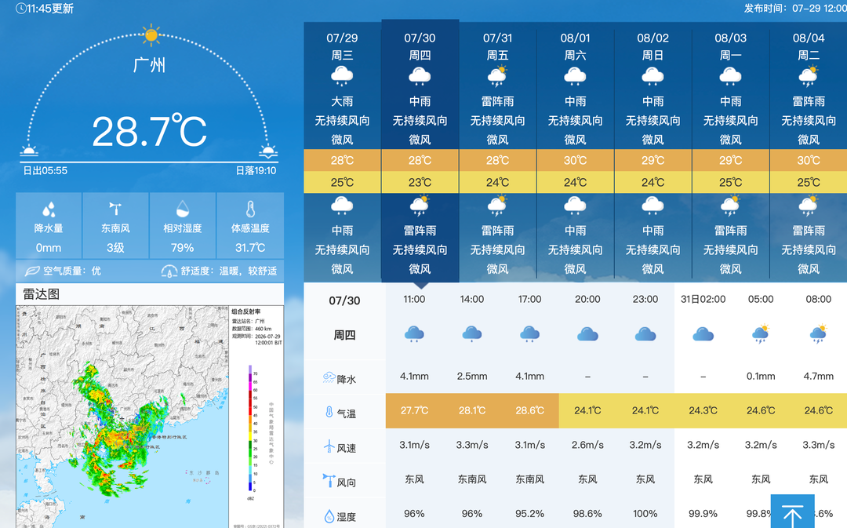
Task: Click the 31日02:00 time column header
Action: (703, 299)
